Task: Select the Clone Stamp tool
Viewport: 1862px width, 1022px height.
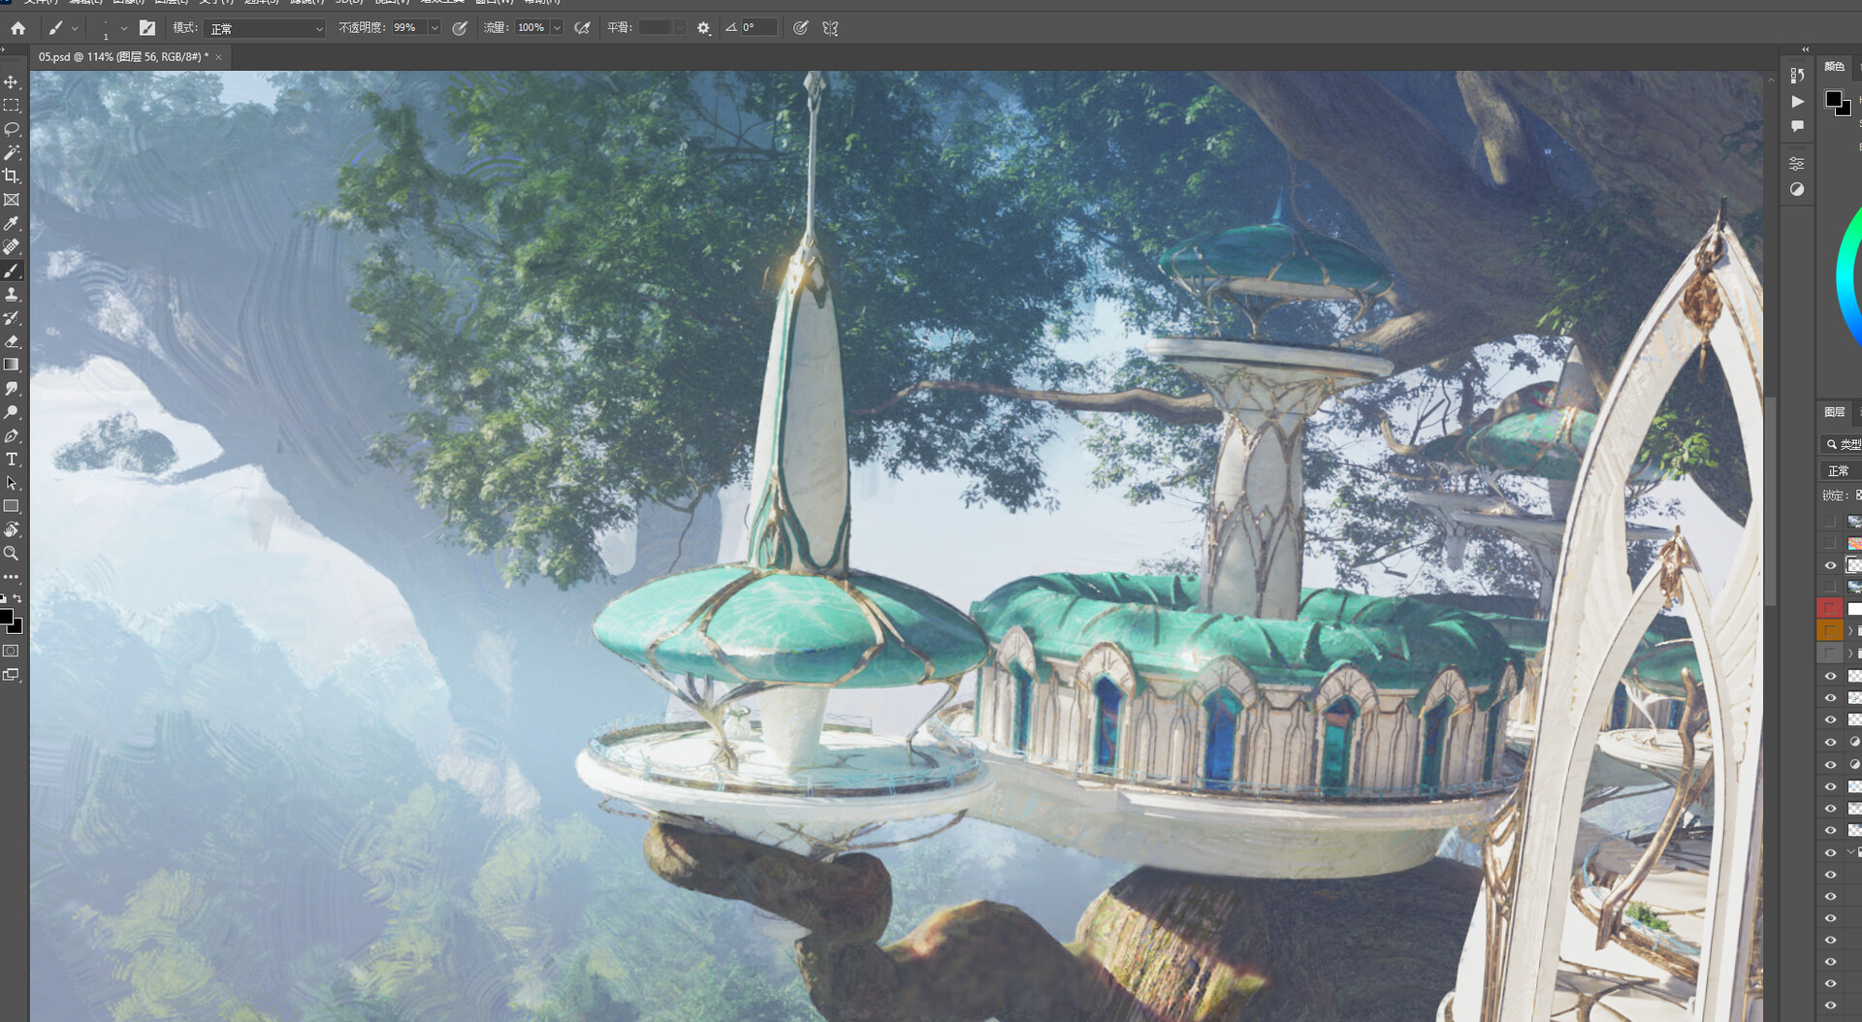Action: [12, 294]
